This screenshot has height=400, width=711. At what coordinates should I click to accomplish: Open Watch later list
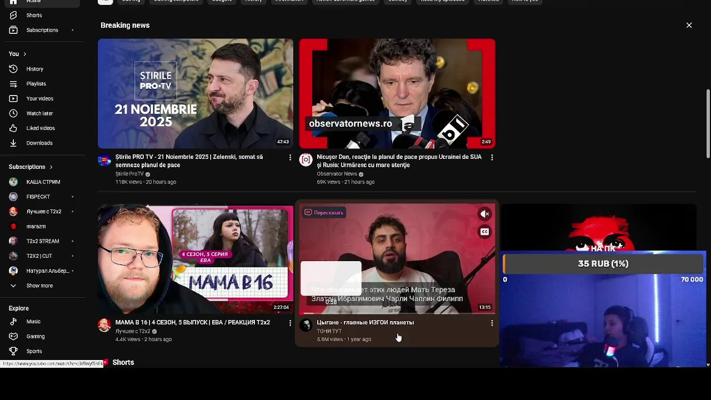click(39, 113)
